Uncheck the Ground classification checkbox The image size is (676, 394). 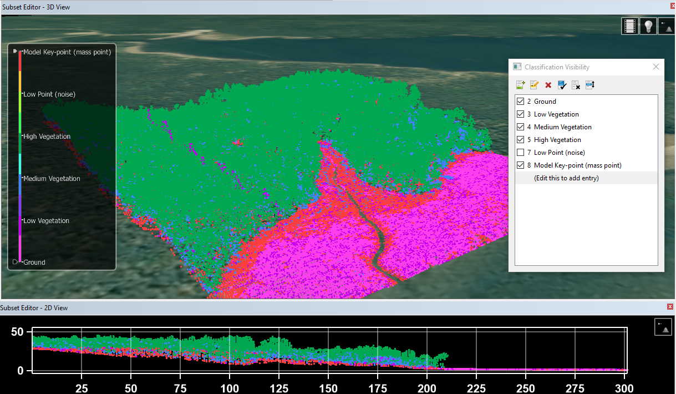click(x=520, y=102)
